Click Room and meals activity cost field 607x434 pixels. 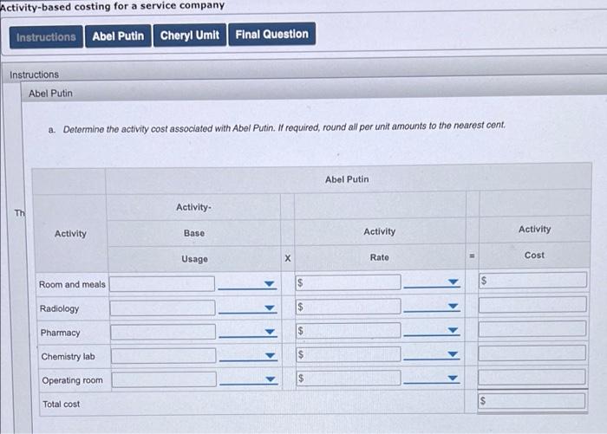[532, 280]
